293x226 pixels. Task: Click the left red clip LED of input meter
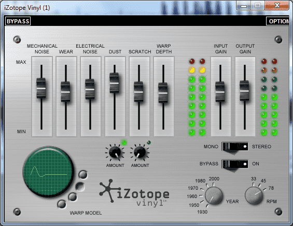coord(192,61)
